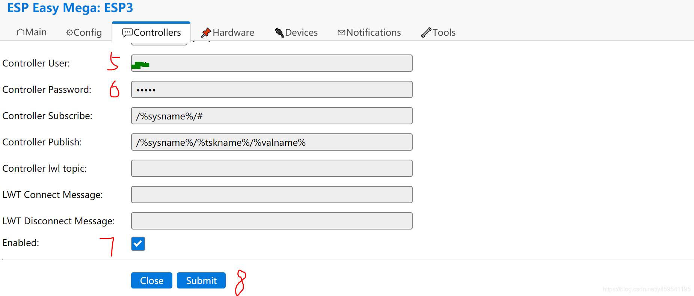Click the 'Enabled:' label
The height and width of the screenshot is (296, 694).
point(21,243)
